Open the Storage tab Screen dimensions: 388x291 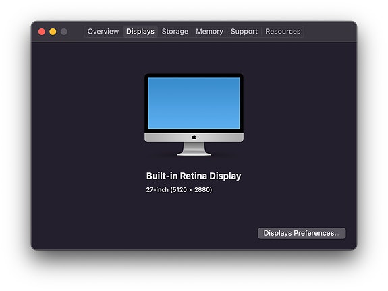pos(175,32)
